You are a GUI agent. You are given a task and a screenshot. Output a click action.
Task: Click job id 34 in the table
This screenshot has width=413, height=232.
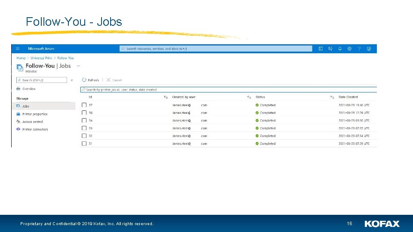pyautogui.click(x=91, y=120)
